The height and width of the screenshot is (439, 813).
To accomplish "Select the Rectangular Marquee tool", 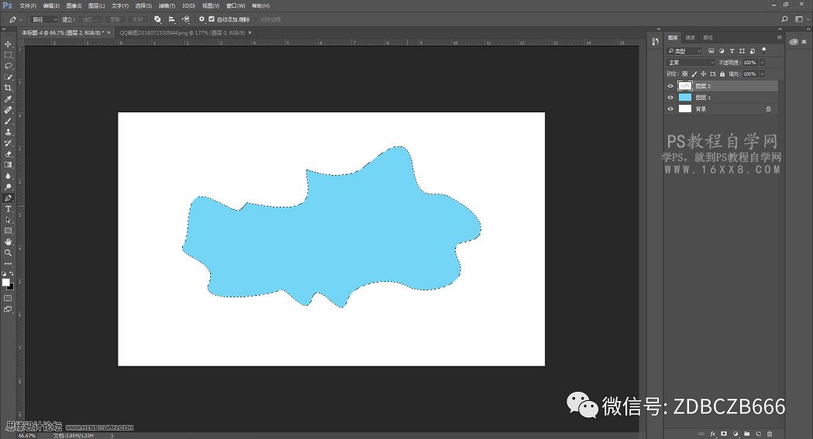I will 8,55.
